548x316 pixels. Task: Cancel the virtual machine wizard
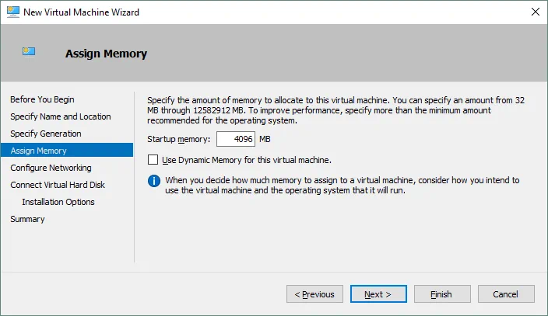click(506, 294)
